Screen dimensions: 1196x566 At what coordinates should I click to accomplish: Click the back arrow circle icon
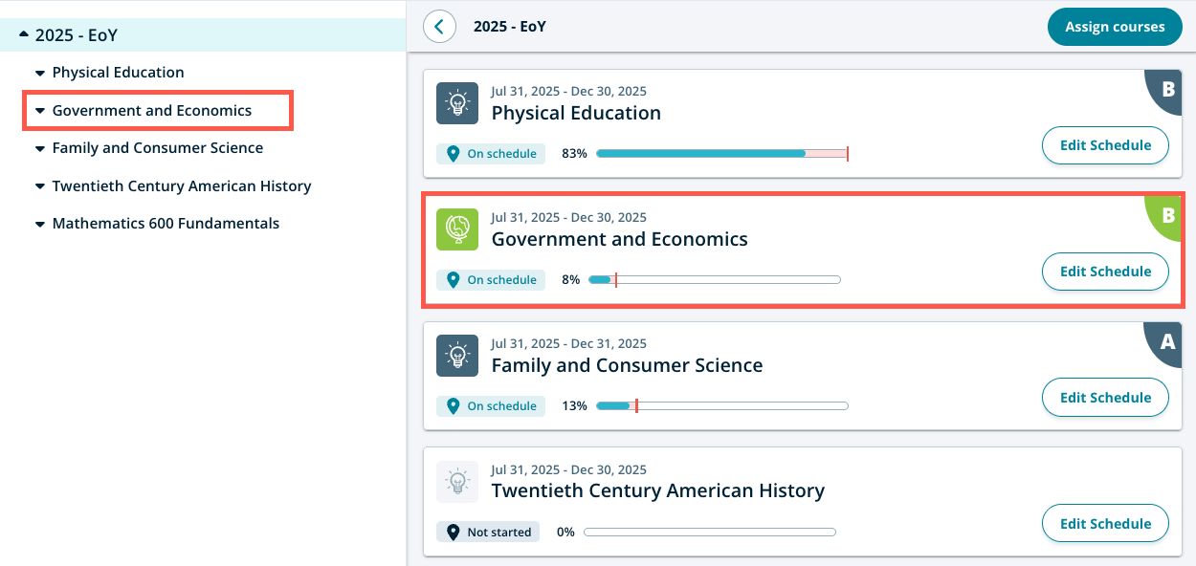[x=439, y=26]
